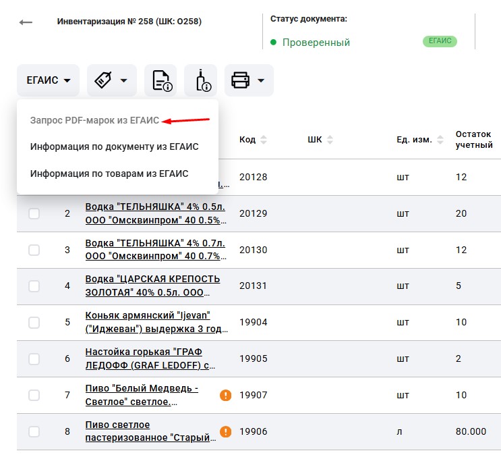Sort by Код column

263,140
